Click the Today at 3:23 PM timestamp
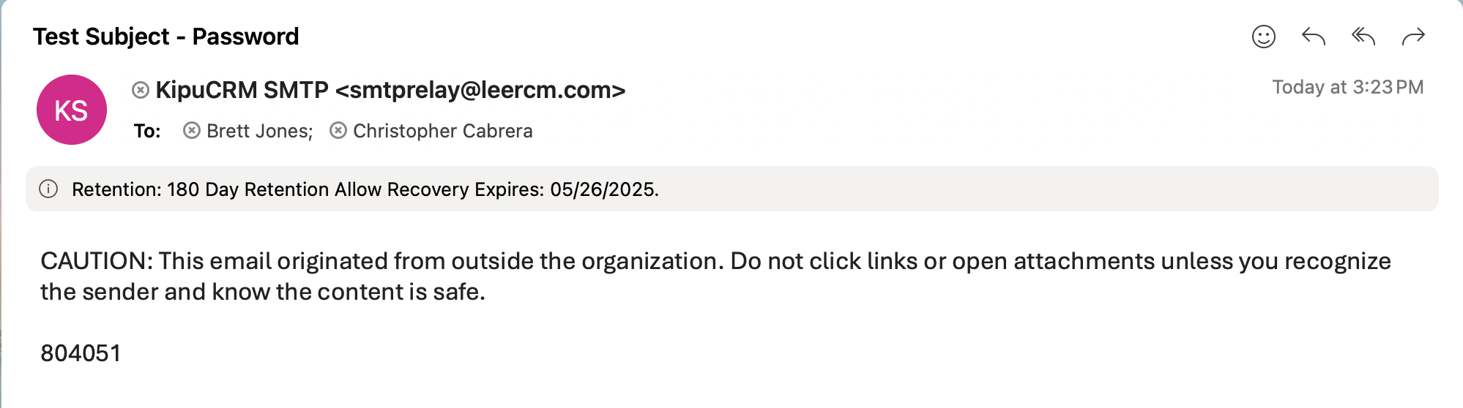 coord(1347,87)
